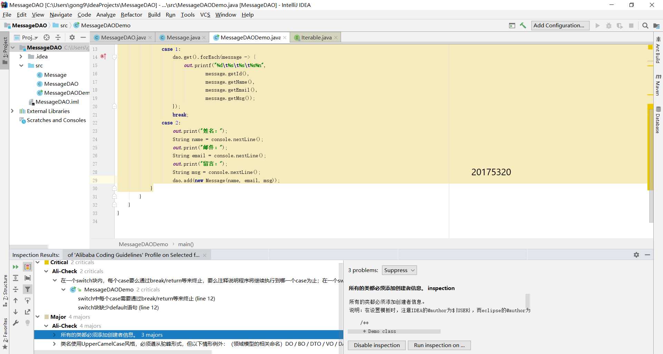663x354 pixels.
Task: Open the Refactor menu
Action: click(131, 15)
